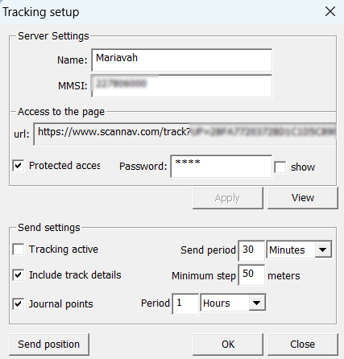Toggle the Include track details checkbox
The height and width of the screenshot is (359, 344).
tap(19, 275)
